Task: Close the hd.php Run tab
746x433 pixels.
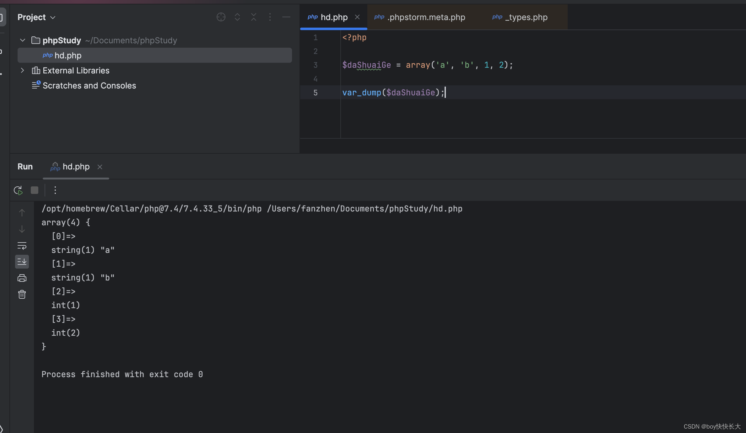Action: tap(100, 167)
